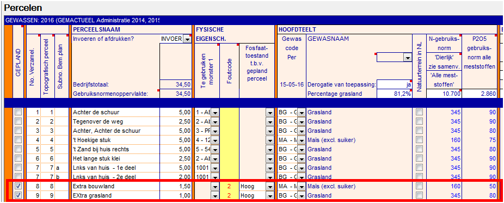This screenshot has height=203, width=504.
Task: Click the PERCEELSNAAM column header
Action: coord(96,29)
